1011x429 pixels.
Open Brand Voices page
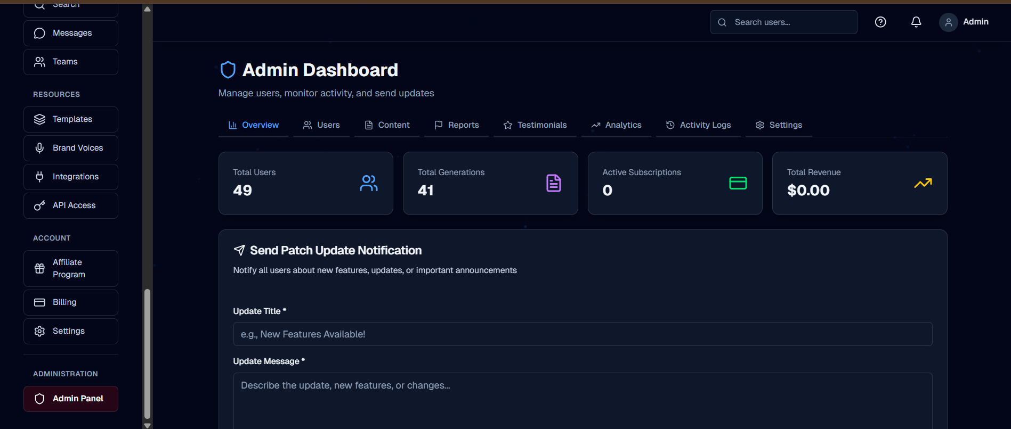[x=71, y=148]
